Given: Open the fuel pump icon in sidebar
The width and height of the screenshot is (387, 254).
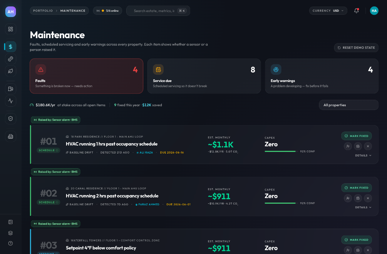Looking at the screenshot, I should [11, 88].
